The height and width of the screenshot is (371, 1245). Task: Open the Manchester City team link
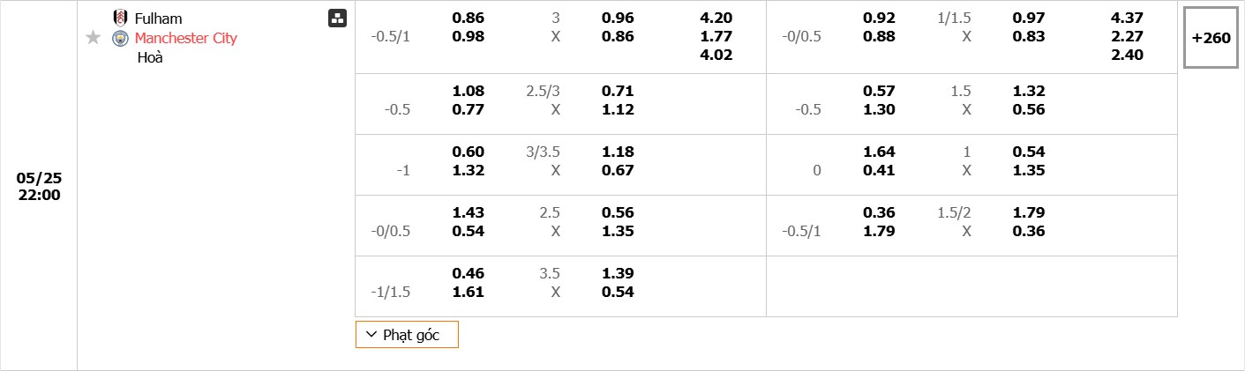(185, 38)
